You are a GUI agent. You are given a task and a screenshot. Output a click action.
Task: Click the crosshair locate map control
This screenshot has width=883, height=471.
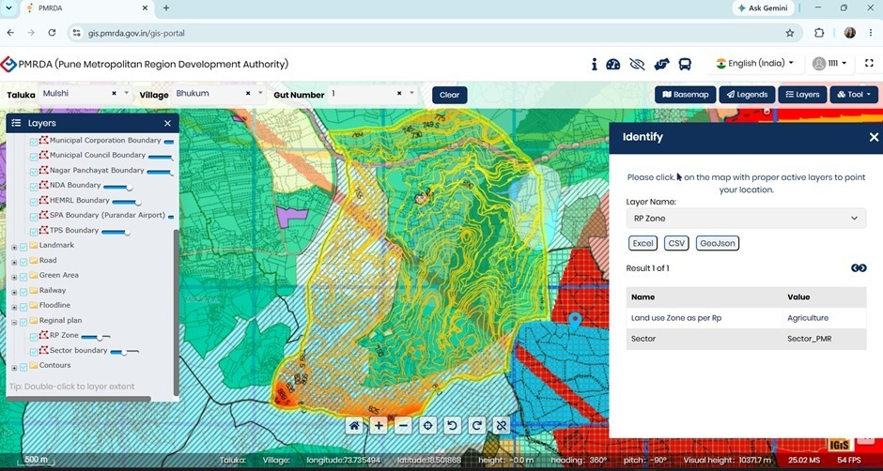point(427,425)
